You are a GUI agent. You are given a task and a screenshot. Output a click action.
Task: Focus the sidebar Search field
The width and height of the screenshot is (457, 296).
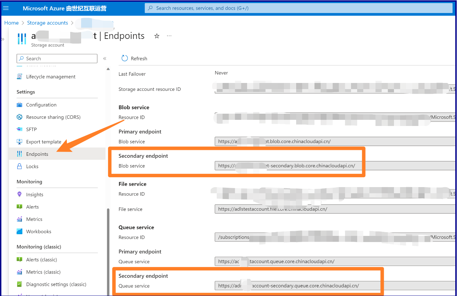(57, 59)
